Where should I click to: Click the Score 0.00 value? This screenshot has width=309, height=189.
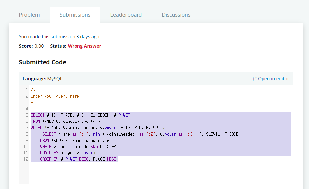pyautogui.click(x=39, y=46)
